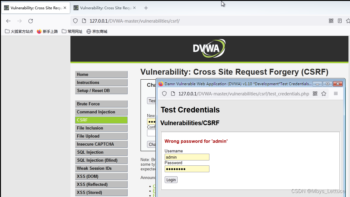The image size is (350, 197).
Task: Click the shield icon in main address bar
Action: tap(75, 21)
